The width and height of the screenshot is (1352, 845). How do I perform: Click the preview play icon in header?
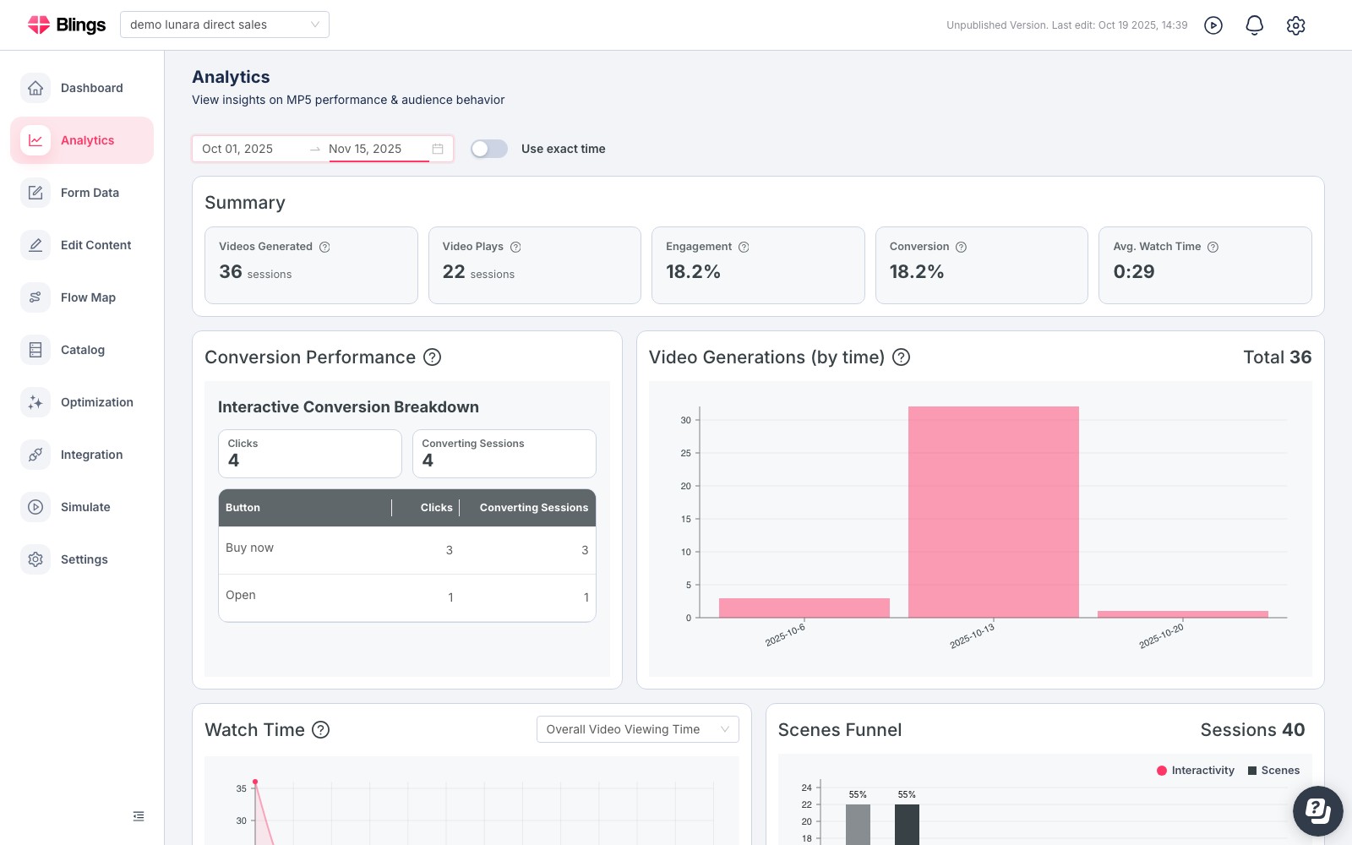[1213, 25]
